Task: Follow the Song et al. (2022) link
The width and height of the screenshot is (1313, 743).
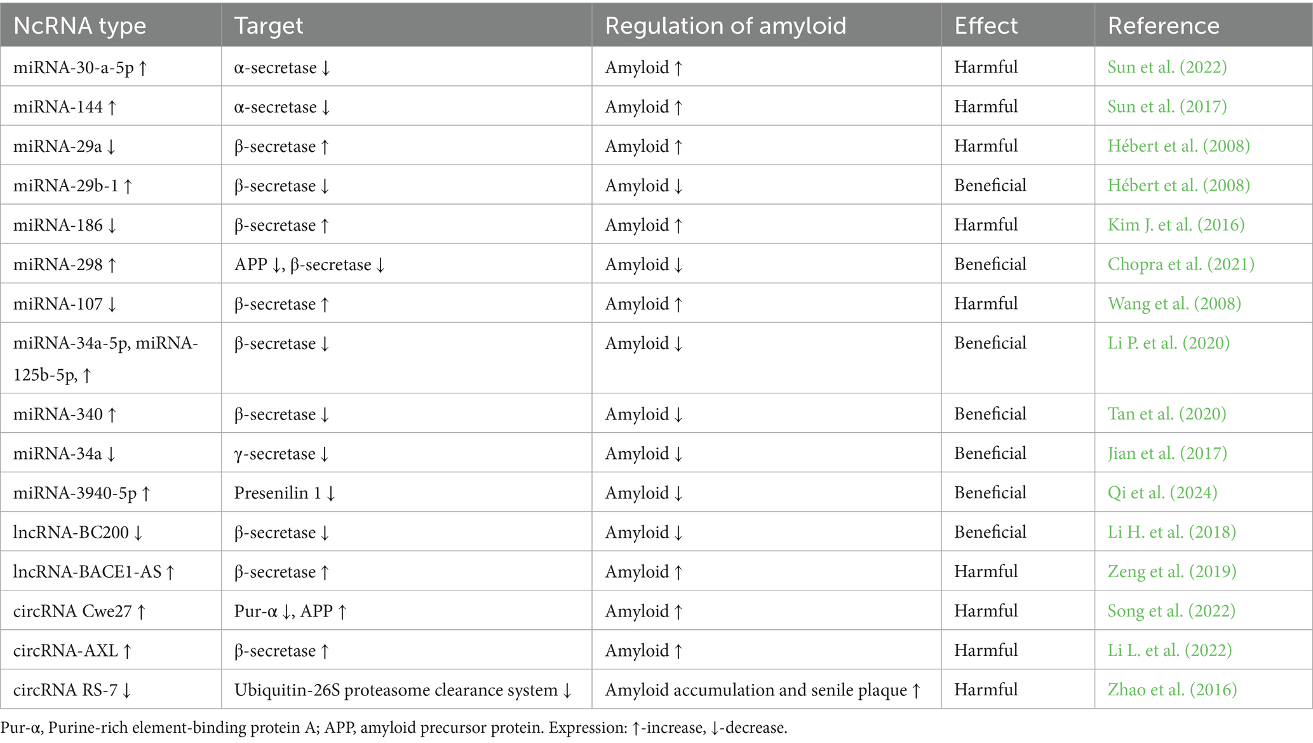Action: coord(1171,611)
